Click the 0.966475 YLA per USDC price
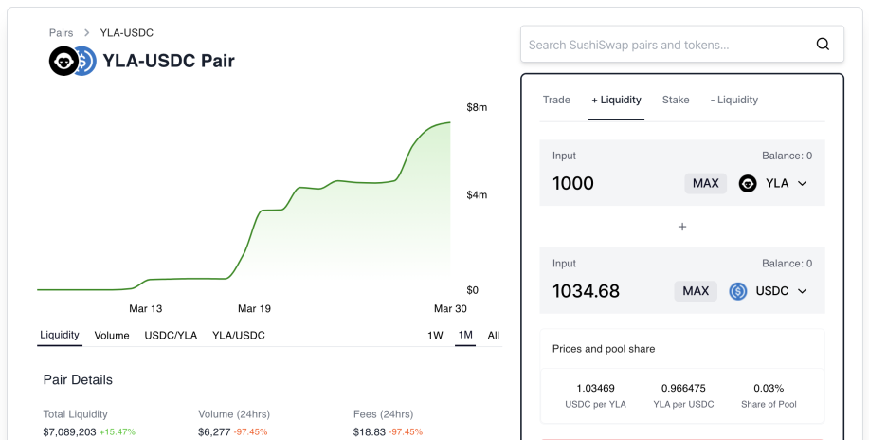Viewport: 869px width, 440px height. click(683, 388)
